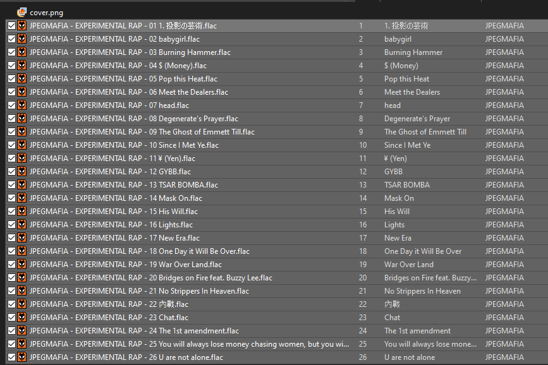The width and height of the screenshot is (548, 365).
Task: Click file icon for 15 His Will.flac
Action: coord(21,212)
